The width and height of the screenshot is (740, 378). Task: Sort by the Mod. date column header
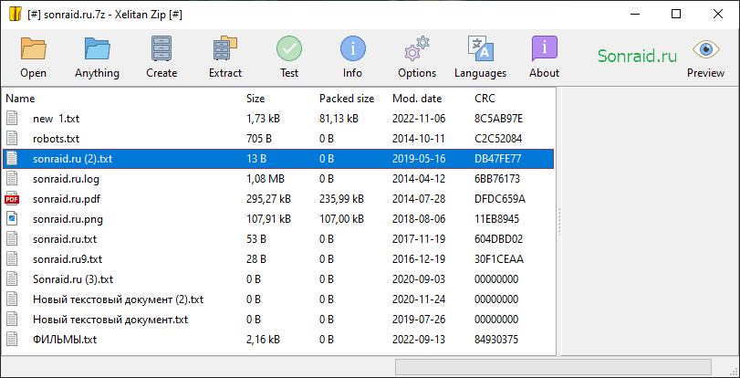point(417,99)
